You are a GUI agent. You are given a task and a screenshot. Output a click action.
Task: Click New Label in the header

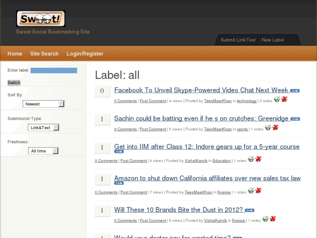pyautogui.click(x=273, y=40)
